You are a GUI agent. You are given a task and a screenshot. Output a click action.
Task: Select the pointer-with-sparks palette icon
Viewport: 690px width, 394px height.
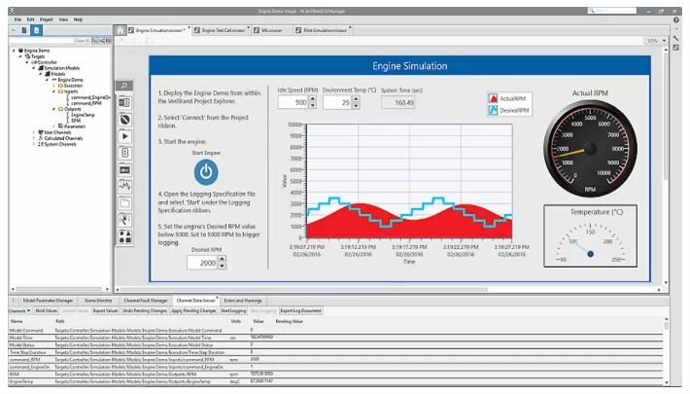[124, 220]
